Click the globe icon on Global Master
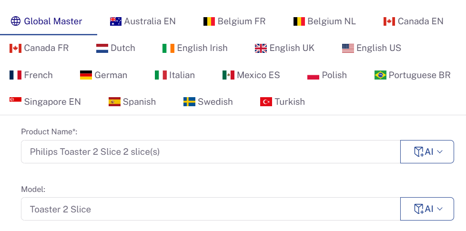This screenshot has width=466, height=231. click(x=16, y=21)
